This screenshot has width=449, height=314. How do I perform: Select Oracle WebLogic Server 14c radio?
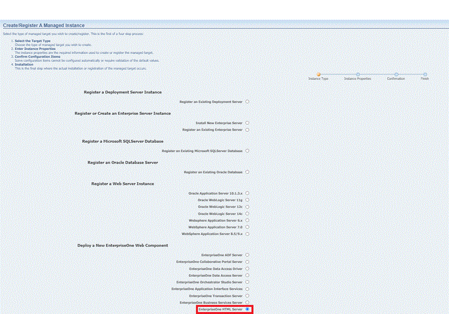tap(247, 214)
